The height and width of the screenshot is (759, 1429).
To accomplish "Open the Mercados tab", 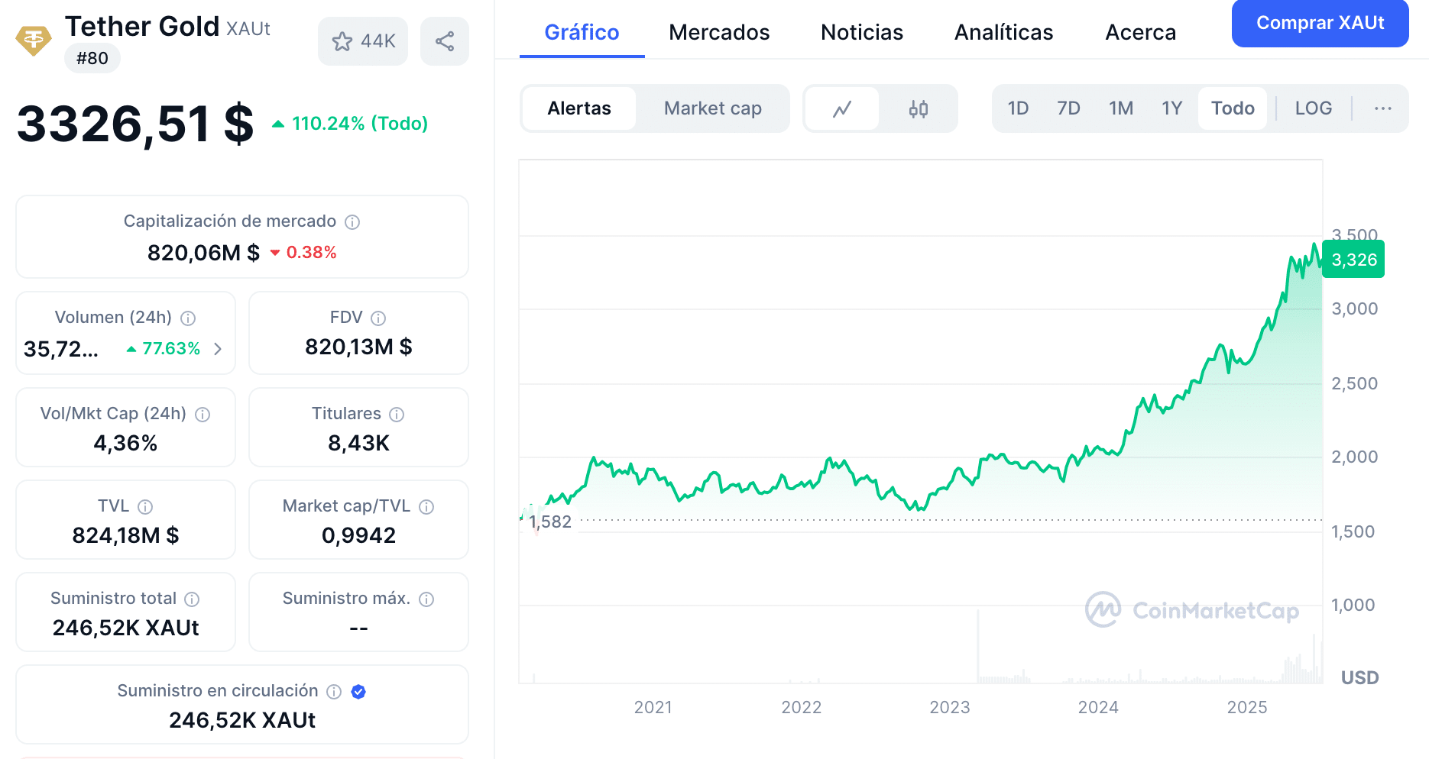I will (x=719, y=32).
